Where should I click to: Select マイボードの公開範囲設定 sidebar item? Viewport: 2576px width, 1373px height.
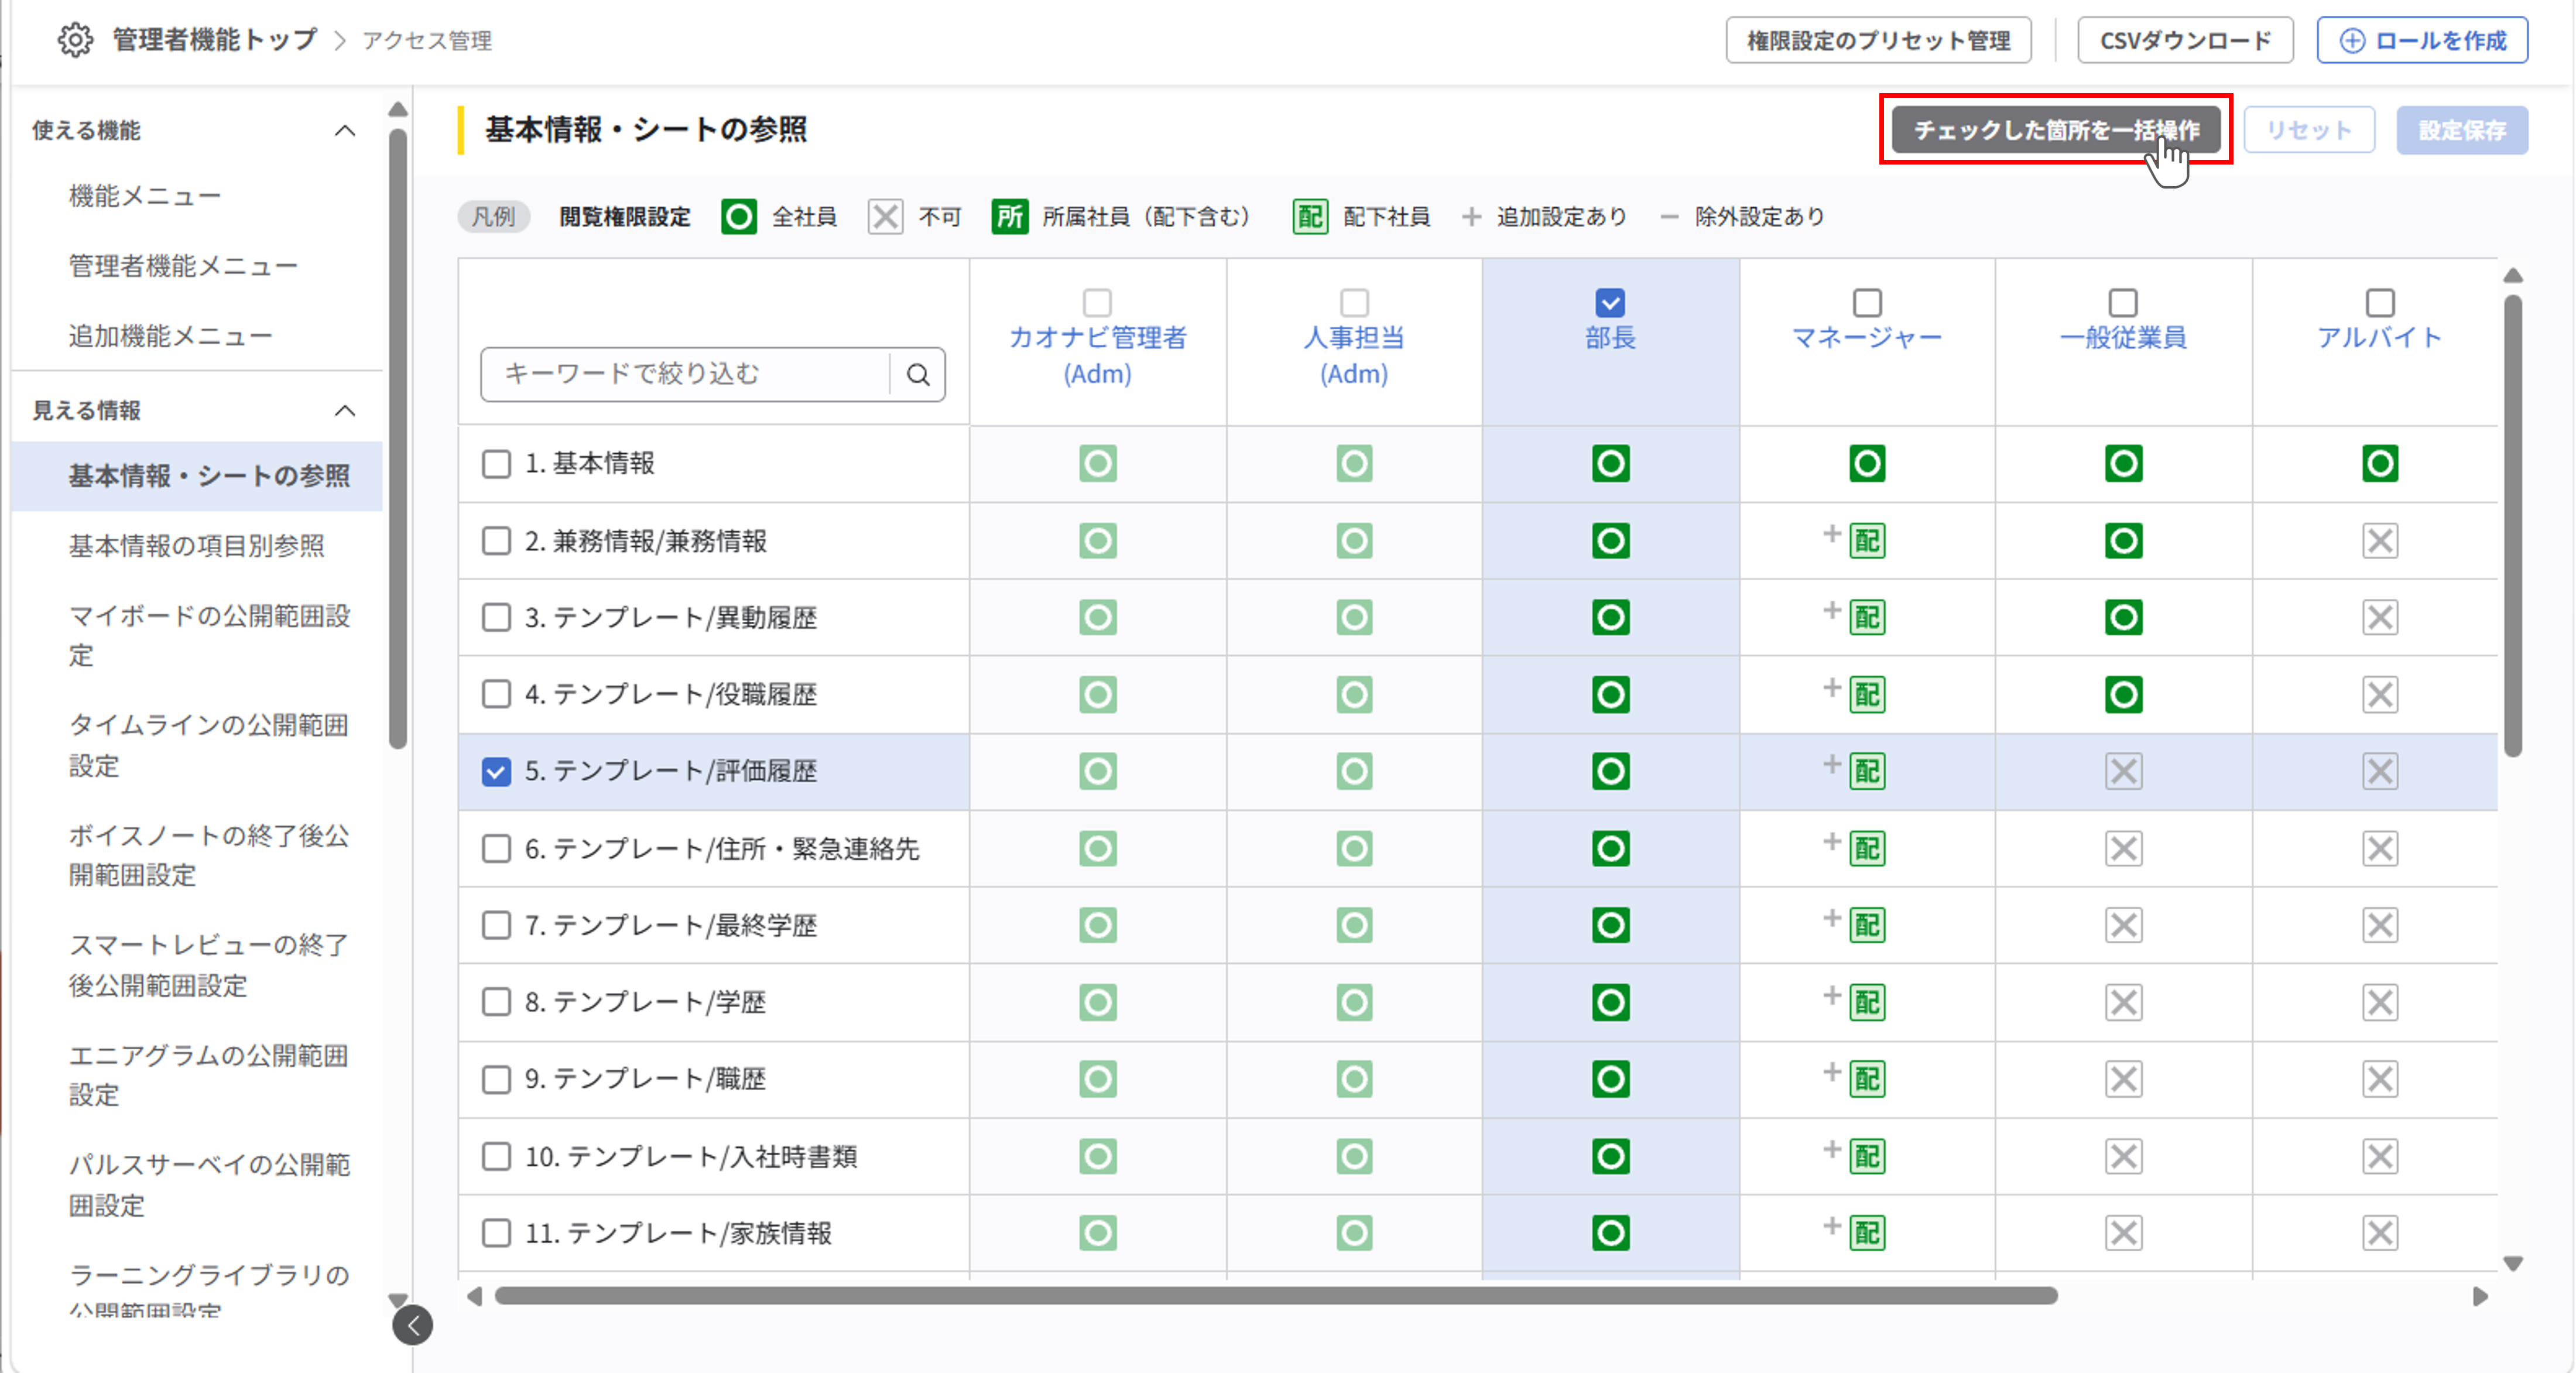point(209,635)
